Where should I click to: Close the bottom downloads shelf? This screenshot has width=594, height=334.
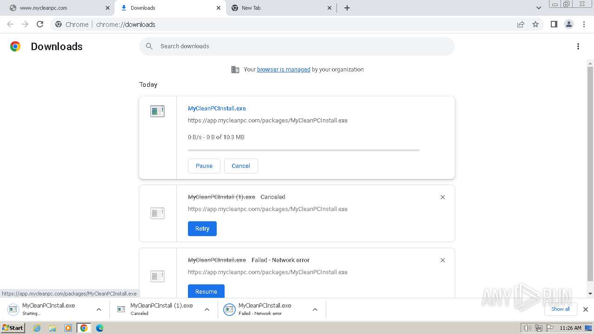coord(585,309)
